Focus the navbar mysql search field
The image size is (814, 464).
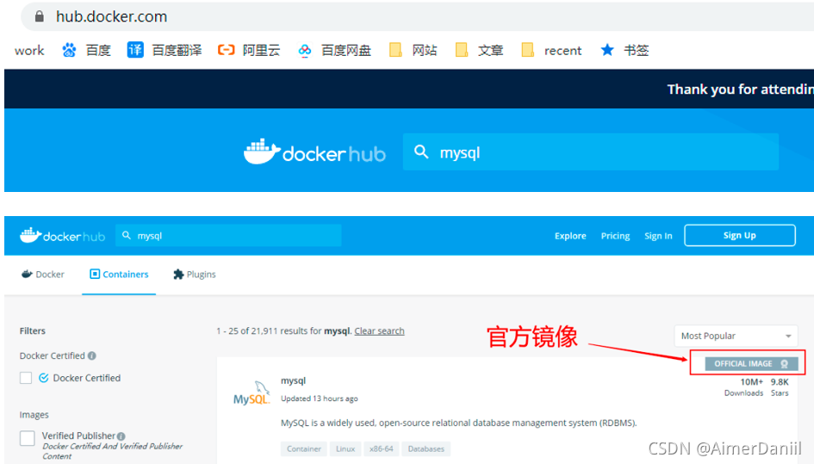(x=228, y=236)
